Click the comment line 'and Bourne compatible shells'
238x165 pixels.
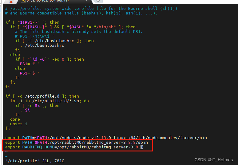coord(81,13)
